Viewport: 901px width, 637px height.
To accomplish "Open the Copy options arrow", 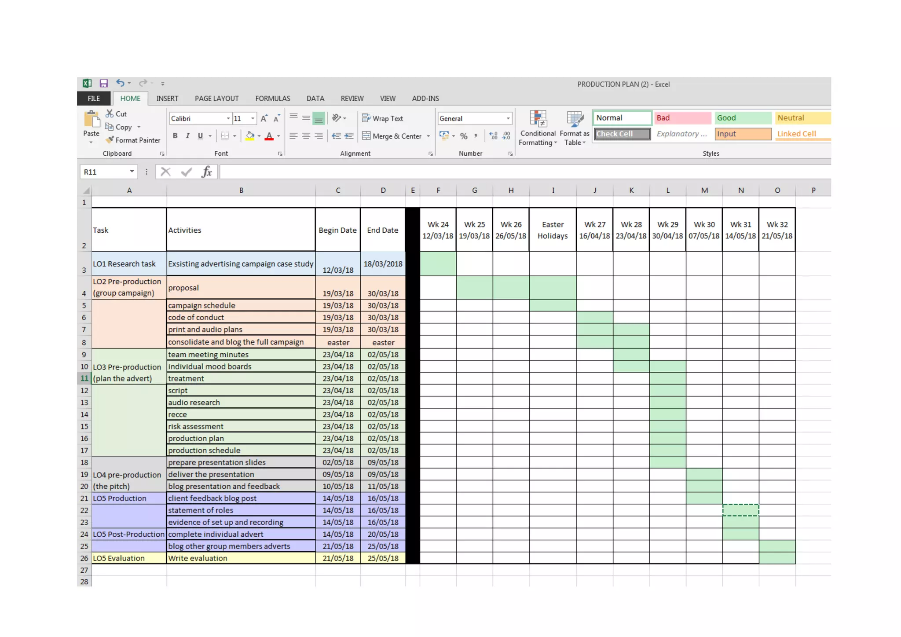I will coord(139,127).
